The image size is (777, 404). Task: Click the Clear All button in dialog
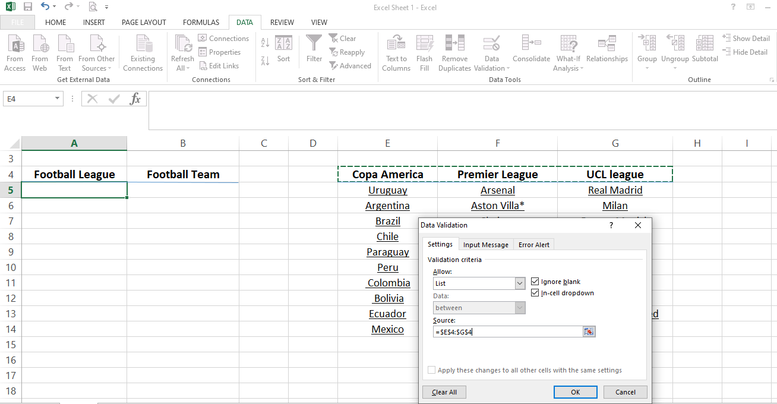444,392
